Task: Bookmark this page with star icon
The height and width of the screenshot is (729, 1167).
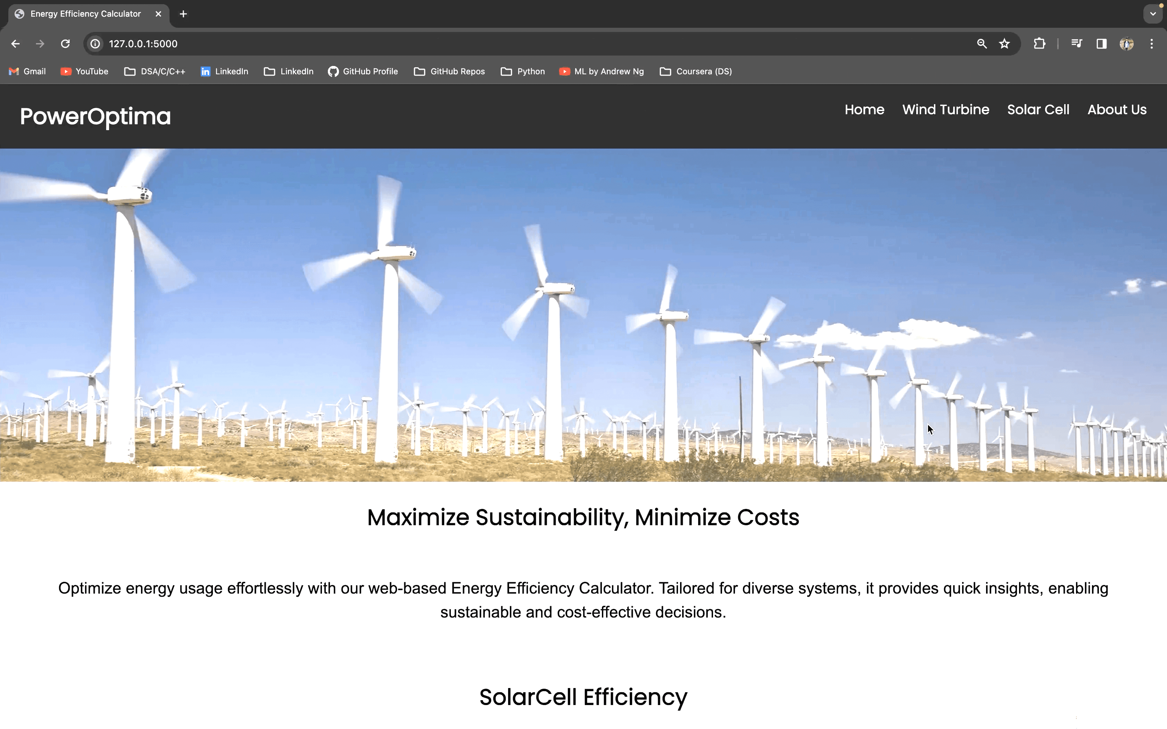Action: point(1004,44)
